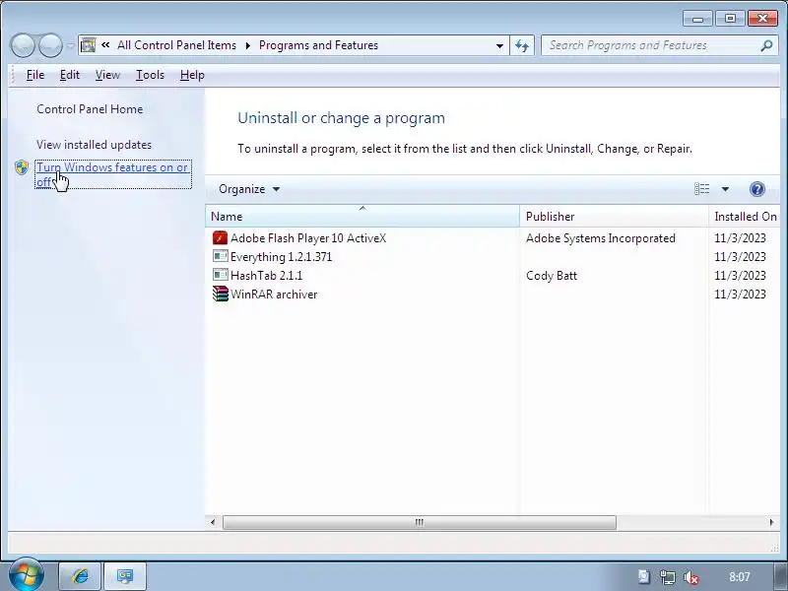This screenshot has width=788, height=591.
Task: Click the double chevron in the address bar
Action: 105,44
